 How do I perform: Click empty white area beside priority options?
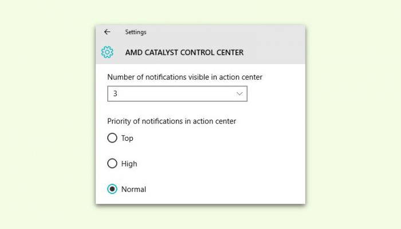(225, 164)
